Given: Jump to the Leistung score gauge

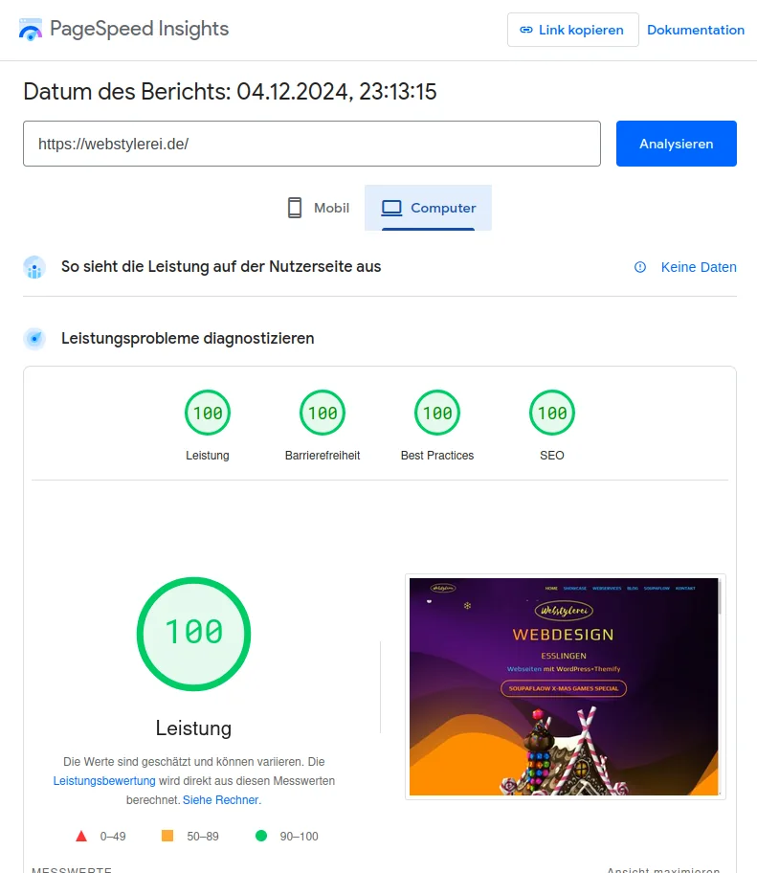Looking at the screenshot, I should click(208, 413).
